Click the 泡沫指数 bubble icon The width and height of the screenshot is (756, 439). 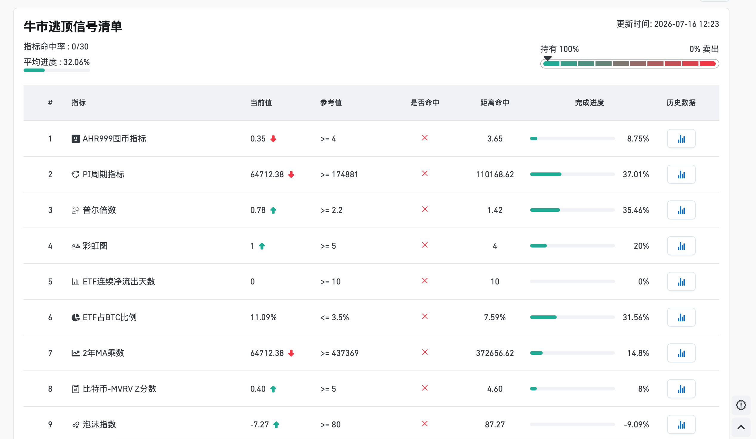[75, 425]
